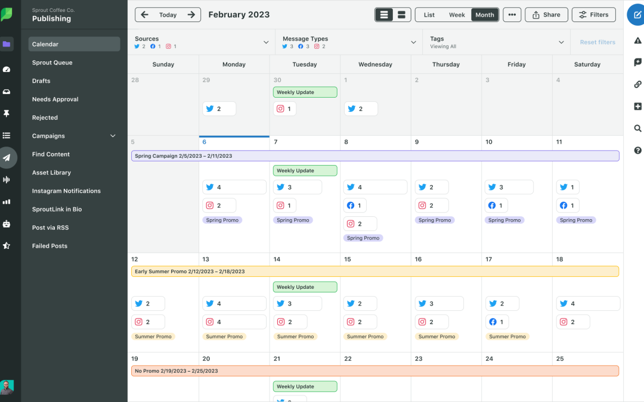Image resolution: width=644 pixels, height=402 pixels.
Task: Open Sprout Queue in the sidebar
Action: (x=52, y=63)
